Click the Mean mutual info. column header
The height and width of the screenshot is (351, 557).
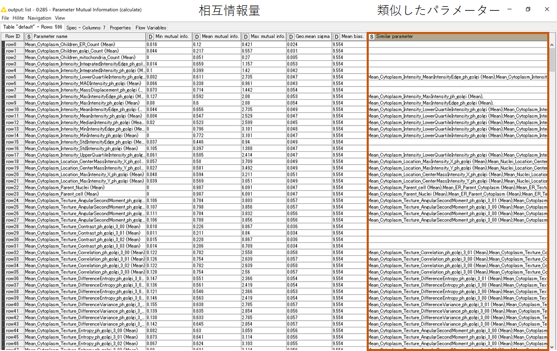click(x=216, y=37)
